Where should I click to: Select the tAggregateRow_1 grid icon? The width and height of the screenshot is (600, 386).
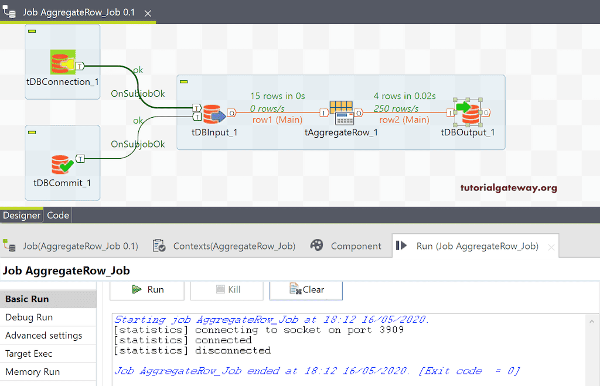[341, 110]
